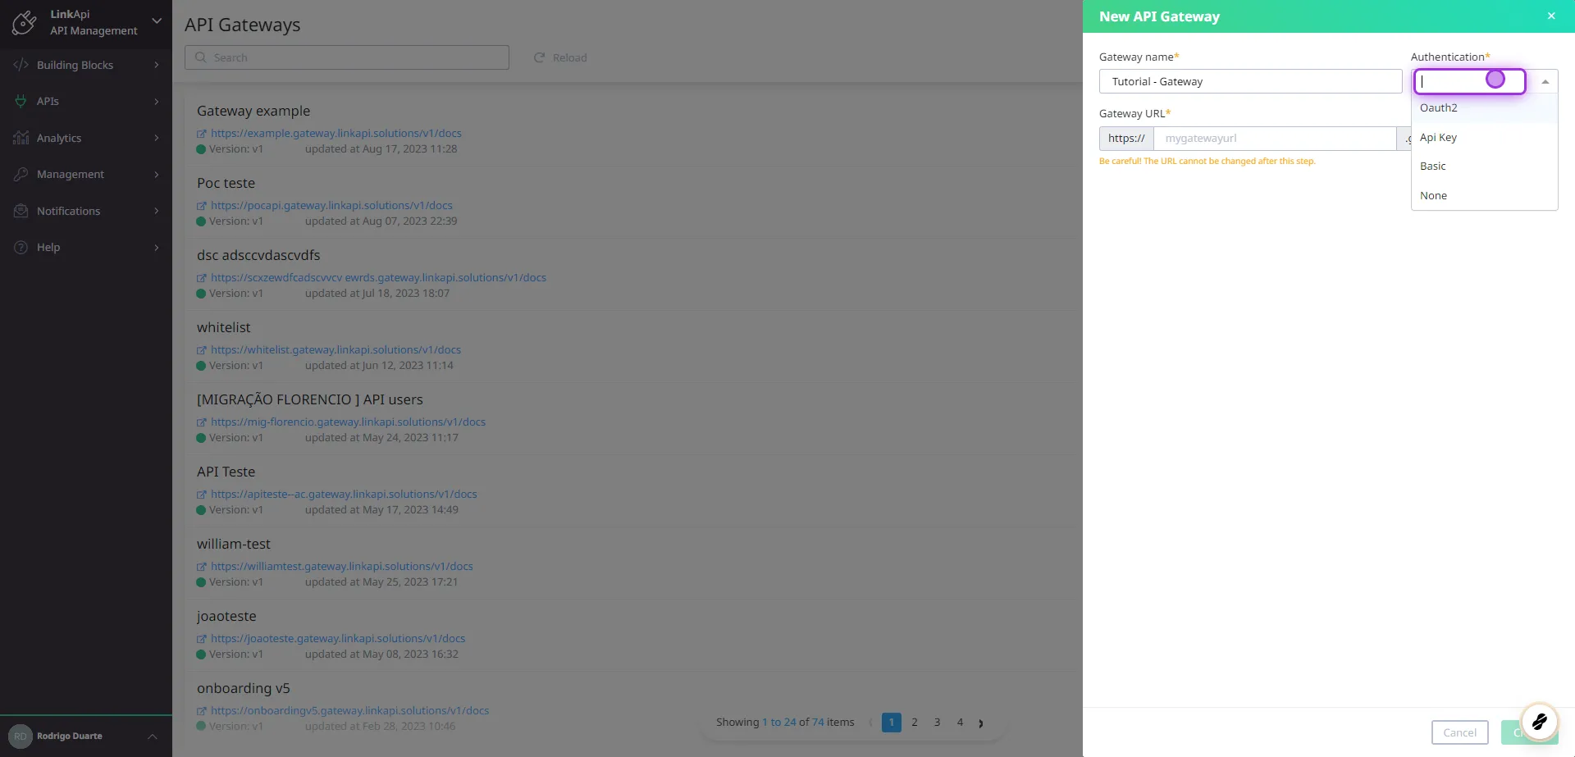Viewport: 1575px width, 757px height.
Task: Open the Help question mark icon
Action: tap(21, 247)
